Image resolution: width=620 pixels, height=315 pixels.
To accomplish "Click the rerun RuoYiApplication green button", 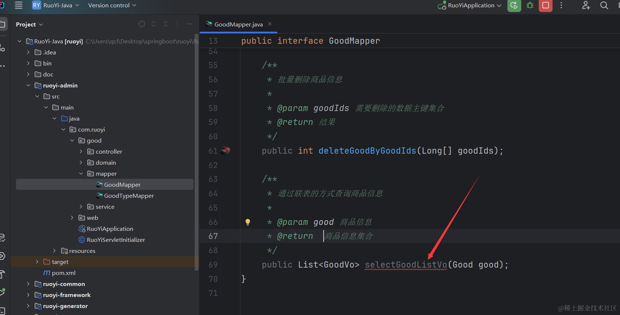I will click(514, 6).
